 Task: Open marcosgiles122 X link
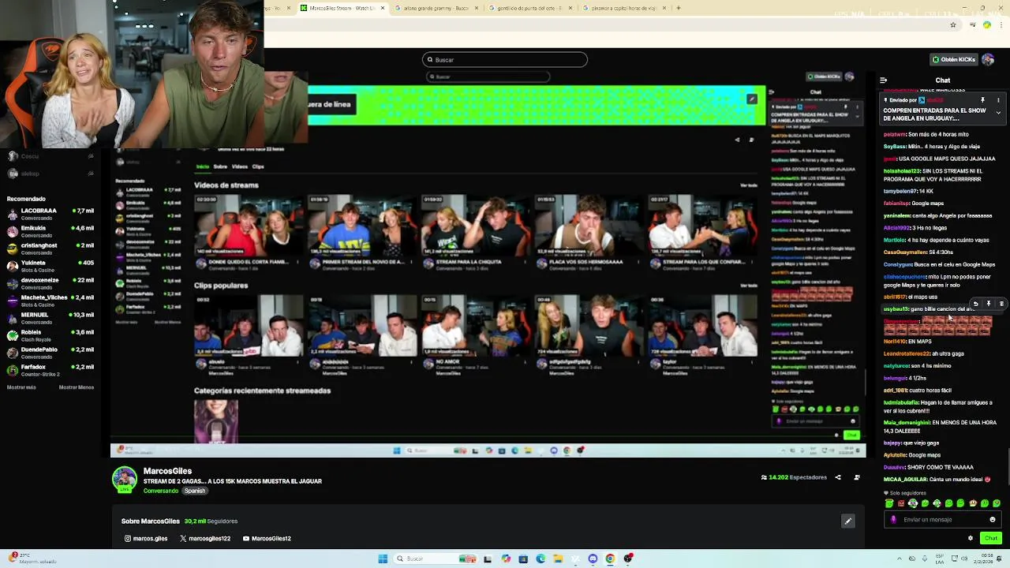click(x=205, y=539)
